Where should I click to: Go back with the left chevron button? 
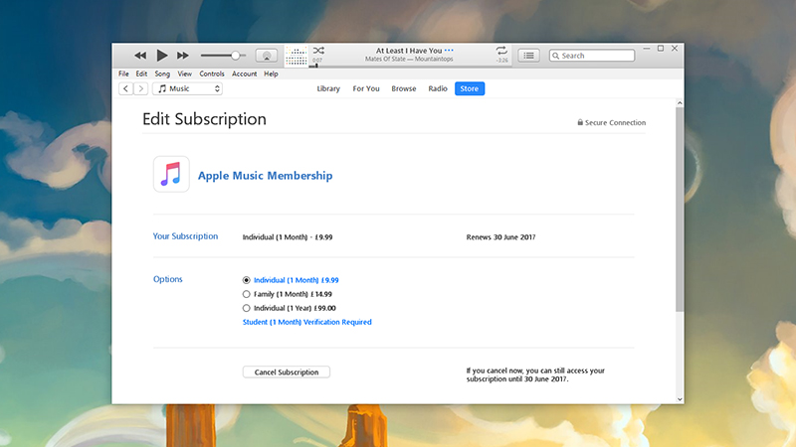(x=126, y=88)
